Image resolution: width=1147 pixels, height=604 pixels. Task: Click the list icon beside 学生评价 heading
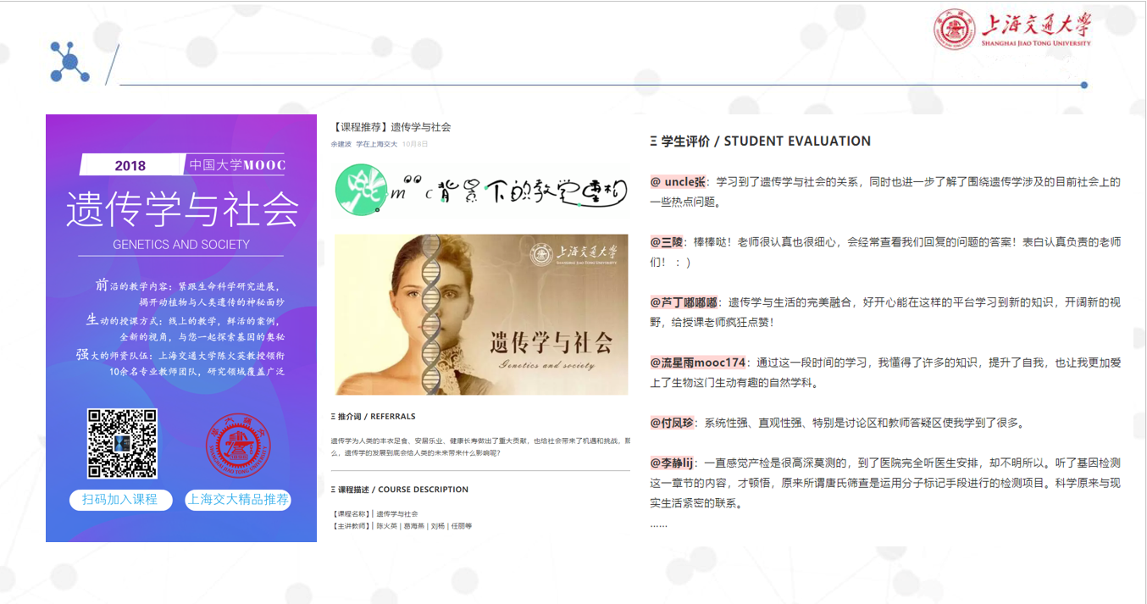(653, 141)
